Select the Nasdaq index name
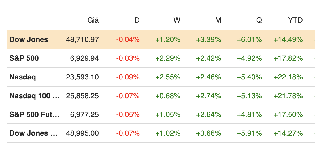Image resolution: width=315 pixels, height=155 pixels. [23, 77]
